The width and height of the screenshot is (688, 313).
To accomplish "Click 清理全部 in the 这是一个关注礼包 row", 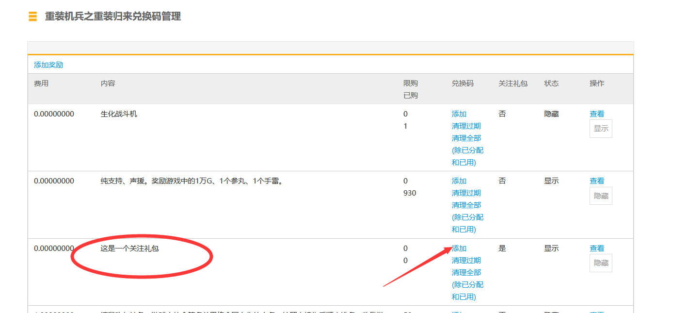I will [466, 273].
